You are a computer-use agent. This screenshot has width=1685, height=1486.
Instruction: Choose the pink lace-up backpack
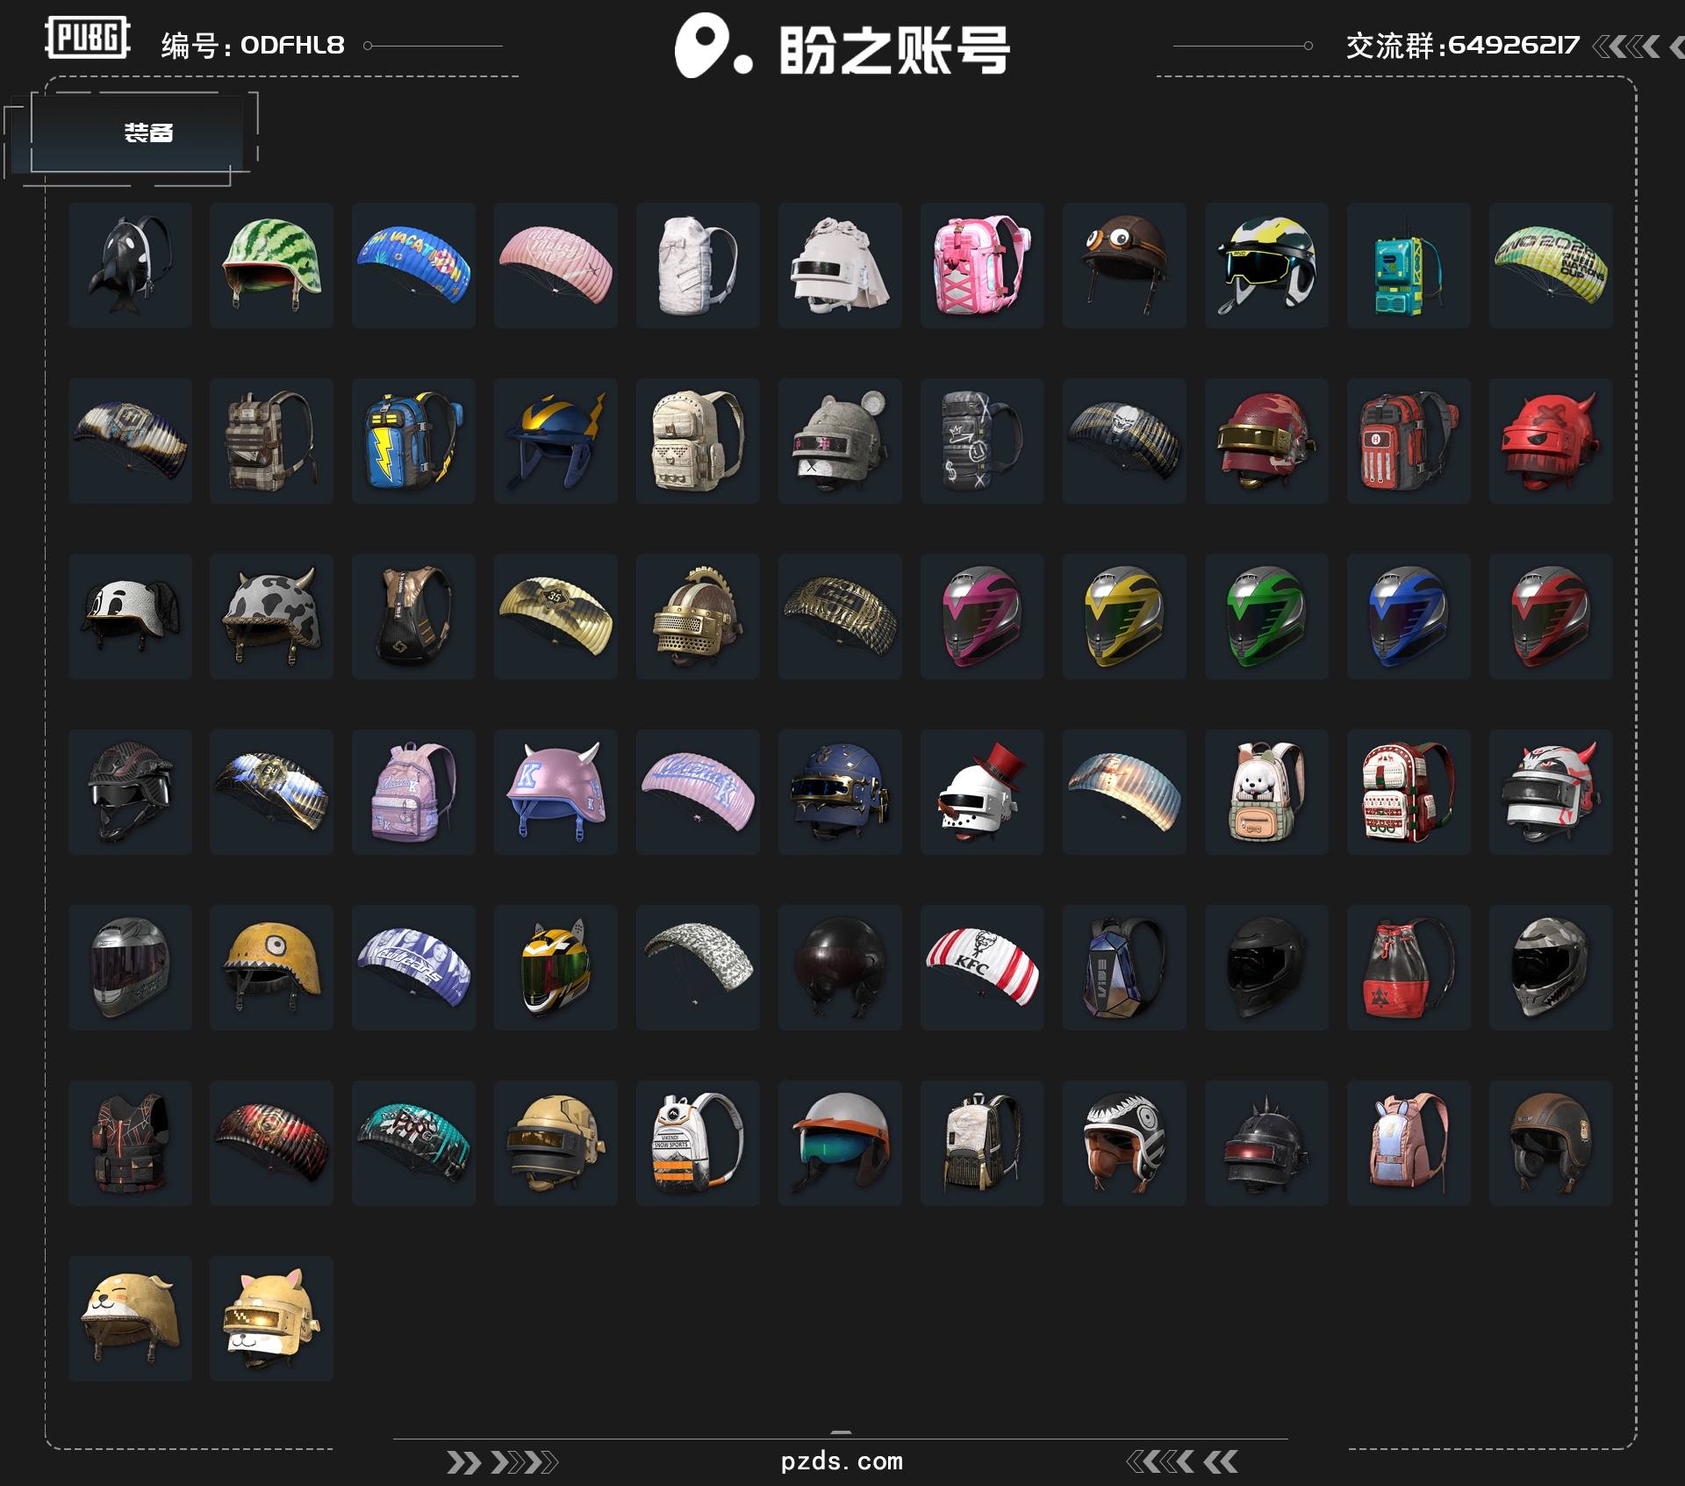[982, 265]
